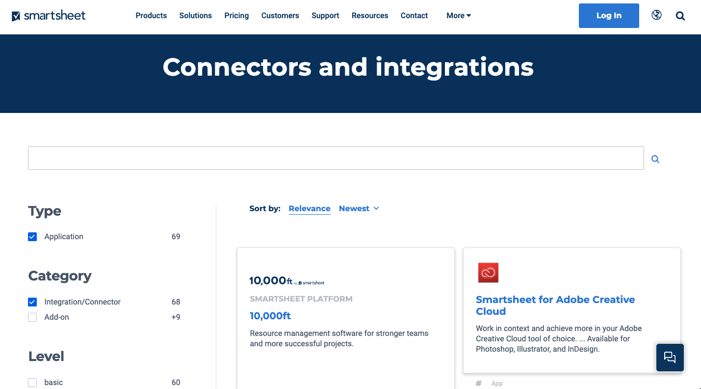Image resolution: width=701 pixels, height=389 pixels.
Task: Click the Application count 69
Action: point(176,237)
